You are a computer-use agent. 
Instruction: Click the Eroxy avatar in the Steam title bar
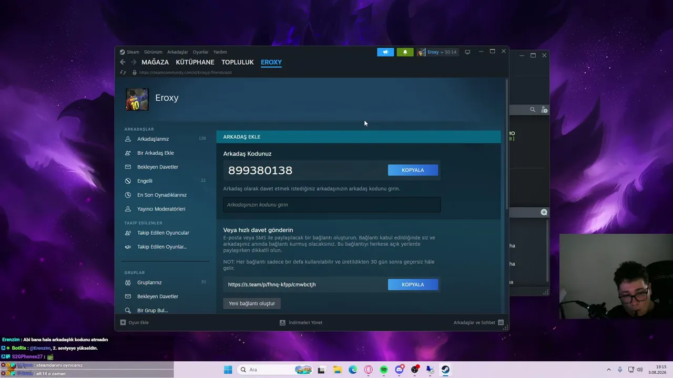(421, 52)
